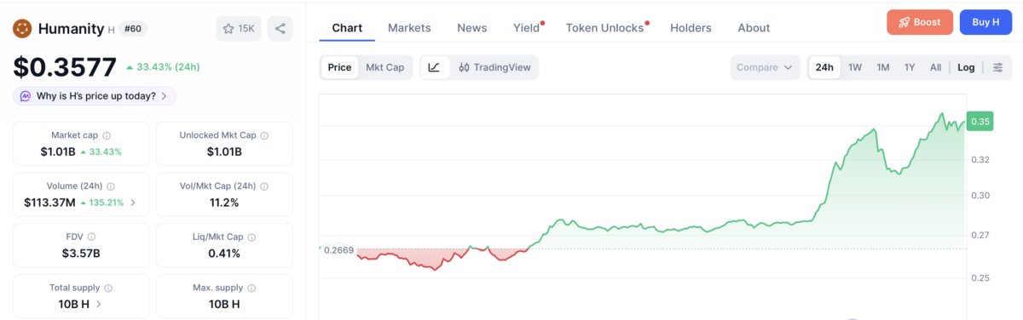Open the Chart tab
1023x320 pixels.
tap(347, 28)
